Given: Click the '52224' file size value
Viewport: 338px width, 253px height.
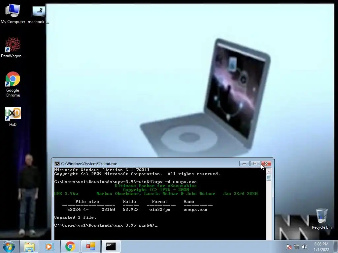Looking at the screenshot, I should 74,210.
